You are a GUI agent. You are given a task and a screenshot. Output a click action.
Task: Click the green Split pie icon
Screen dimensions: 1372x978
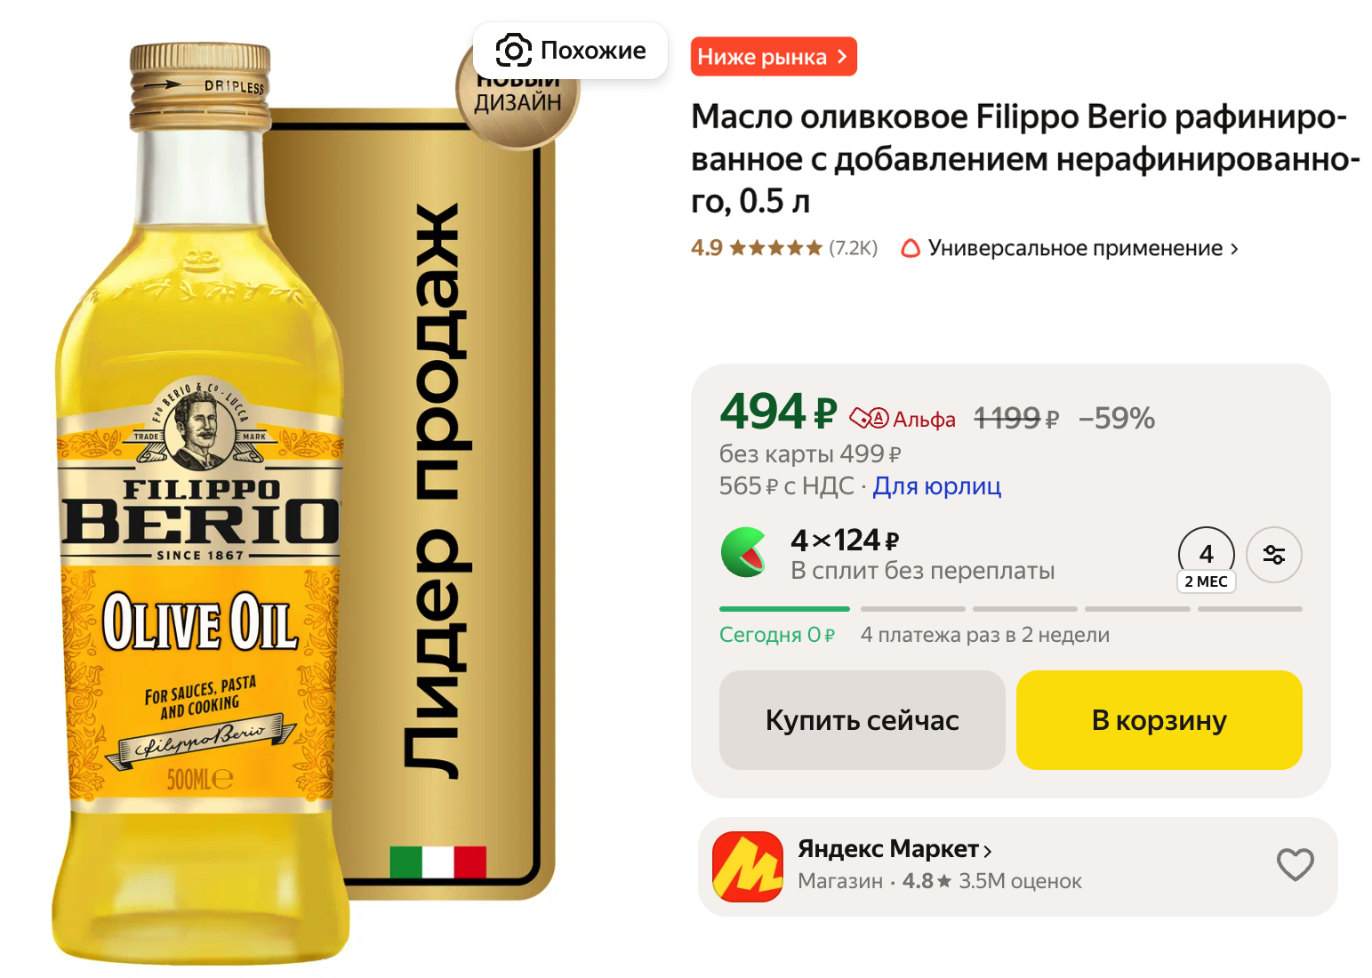[x=744, y=552]
